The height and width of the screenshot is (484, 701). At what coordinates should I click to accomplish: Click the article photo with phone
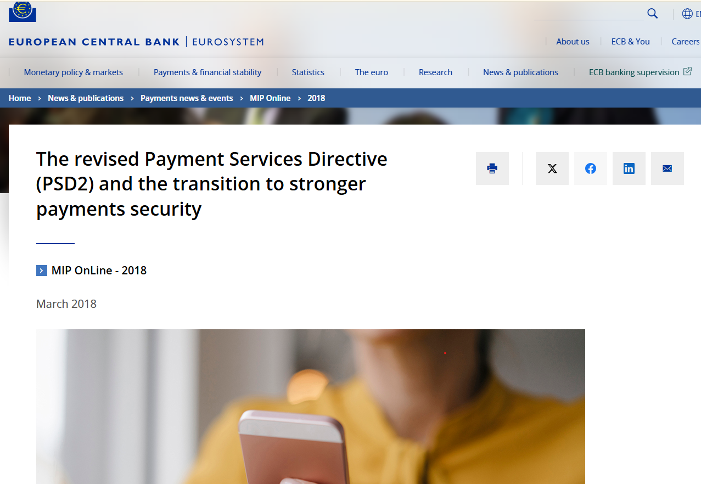pyautogui.click(x=311, y=407)
